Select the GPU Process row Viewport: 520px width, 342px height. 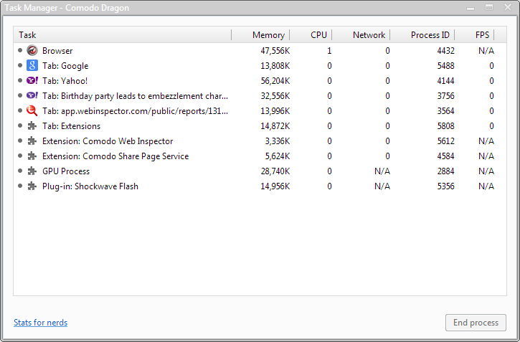click(260, 171)
